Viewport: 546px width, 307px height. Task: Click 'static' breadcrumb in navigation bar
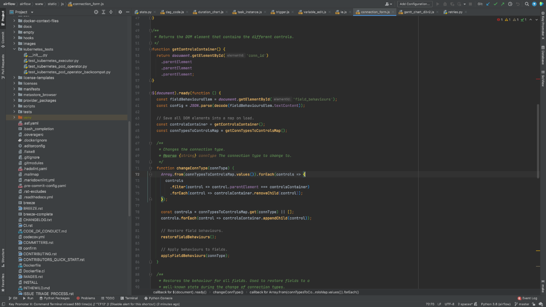(53, 4)
